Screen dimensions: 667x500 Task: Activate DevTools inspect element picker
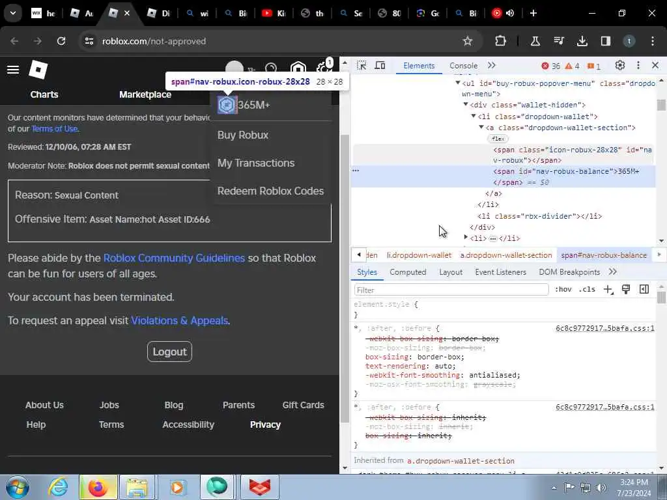tap(362, 66)
